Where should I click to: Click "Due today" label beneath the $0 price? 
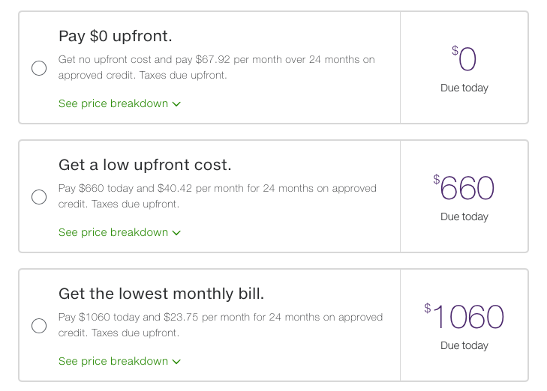(x=464, y=88)
